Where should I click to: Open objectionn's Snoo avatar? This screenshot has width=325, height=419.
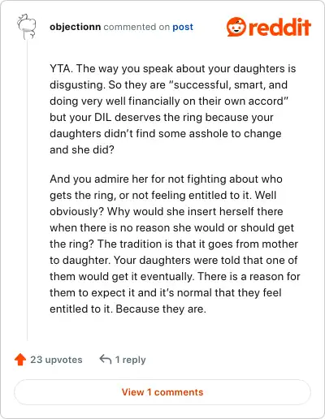click(x=27, y=27)
